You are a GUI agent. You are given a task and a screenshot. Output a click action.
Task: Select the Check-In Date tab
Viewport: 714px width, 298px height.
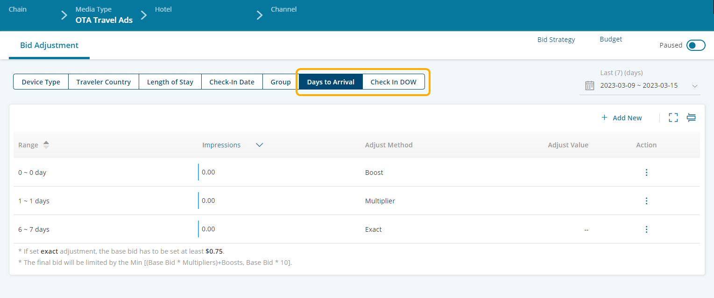point(232,82)
